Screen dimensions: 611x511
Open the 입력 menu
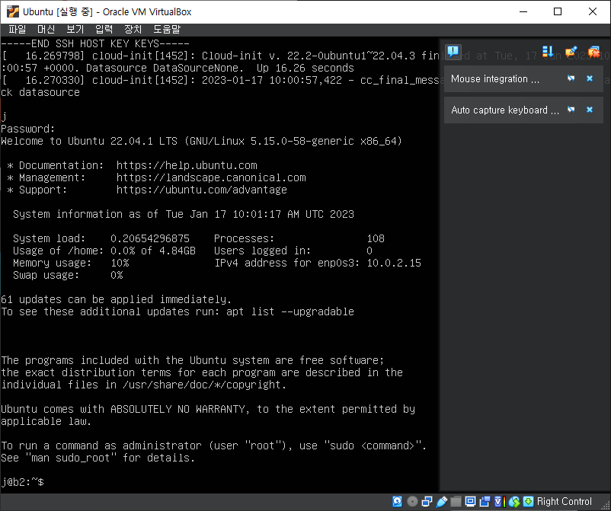tap(104, 29)
